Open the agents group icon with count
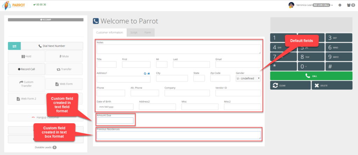Screen dimensions: 358x155 tap(351, 5)
